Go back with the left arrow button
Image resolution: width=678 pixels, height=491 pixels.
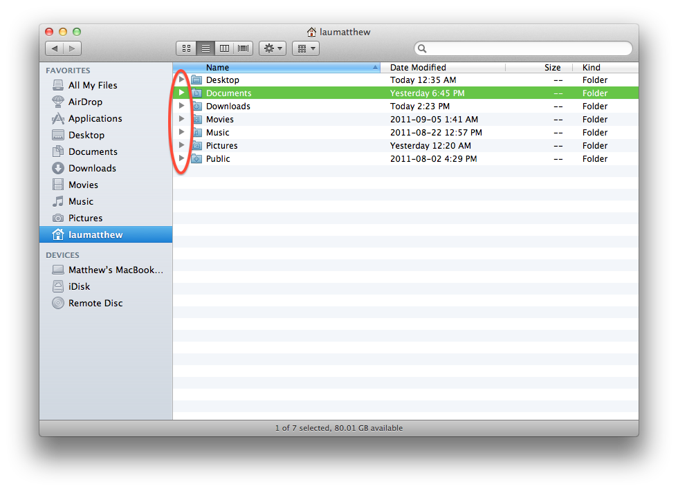pyautogui.click(x=55, y=48)
